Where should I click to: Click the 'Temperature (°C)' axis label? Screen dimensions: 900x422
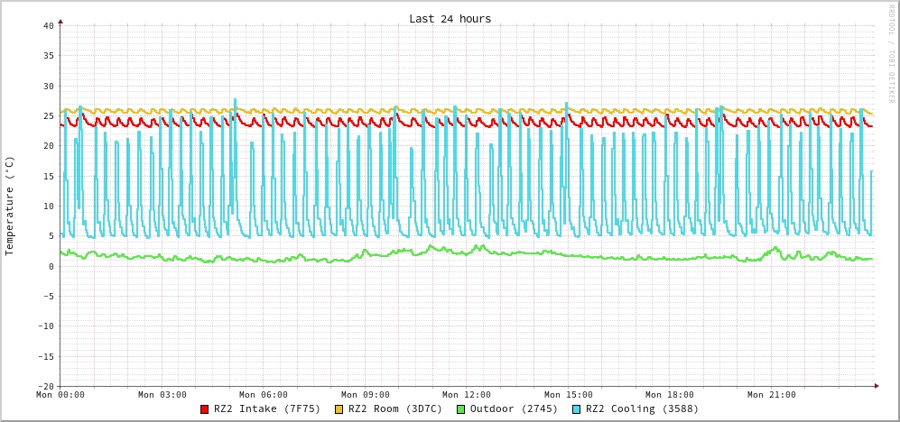pos(9,206)
